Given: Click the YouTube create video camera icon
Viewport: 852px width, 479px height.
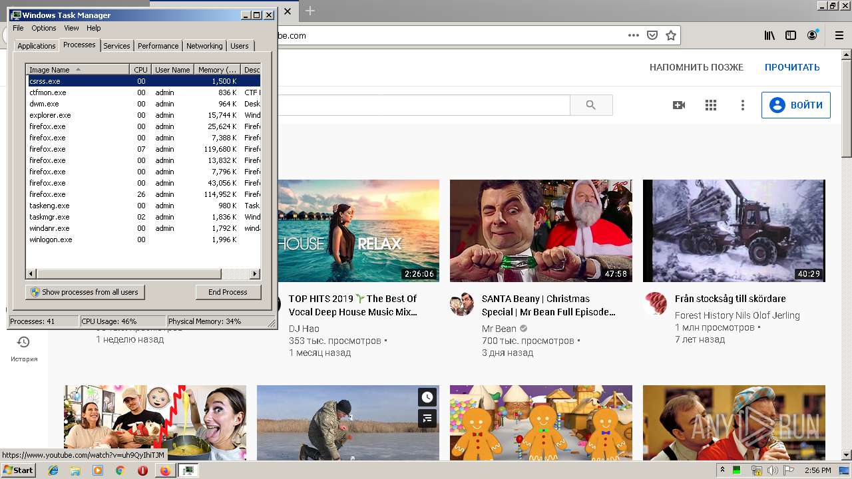Looking at the screenshot, I should coord(679,105).
